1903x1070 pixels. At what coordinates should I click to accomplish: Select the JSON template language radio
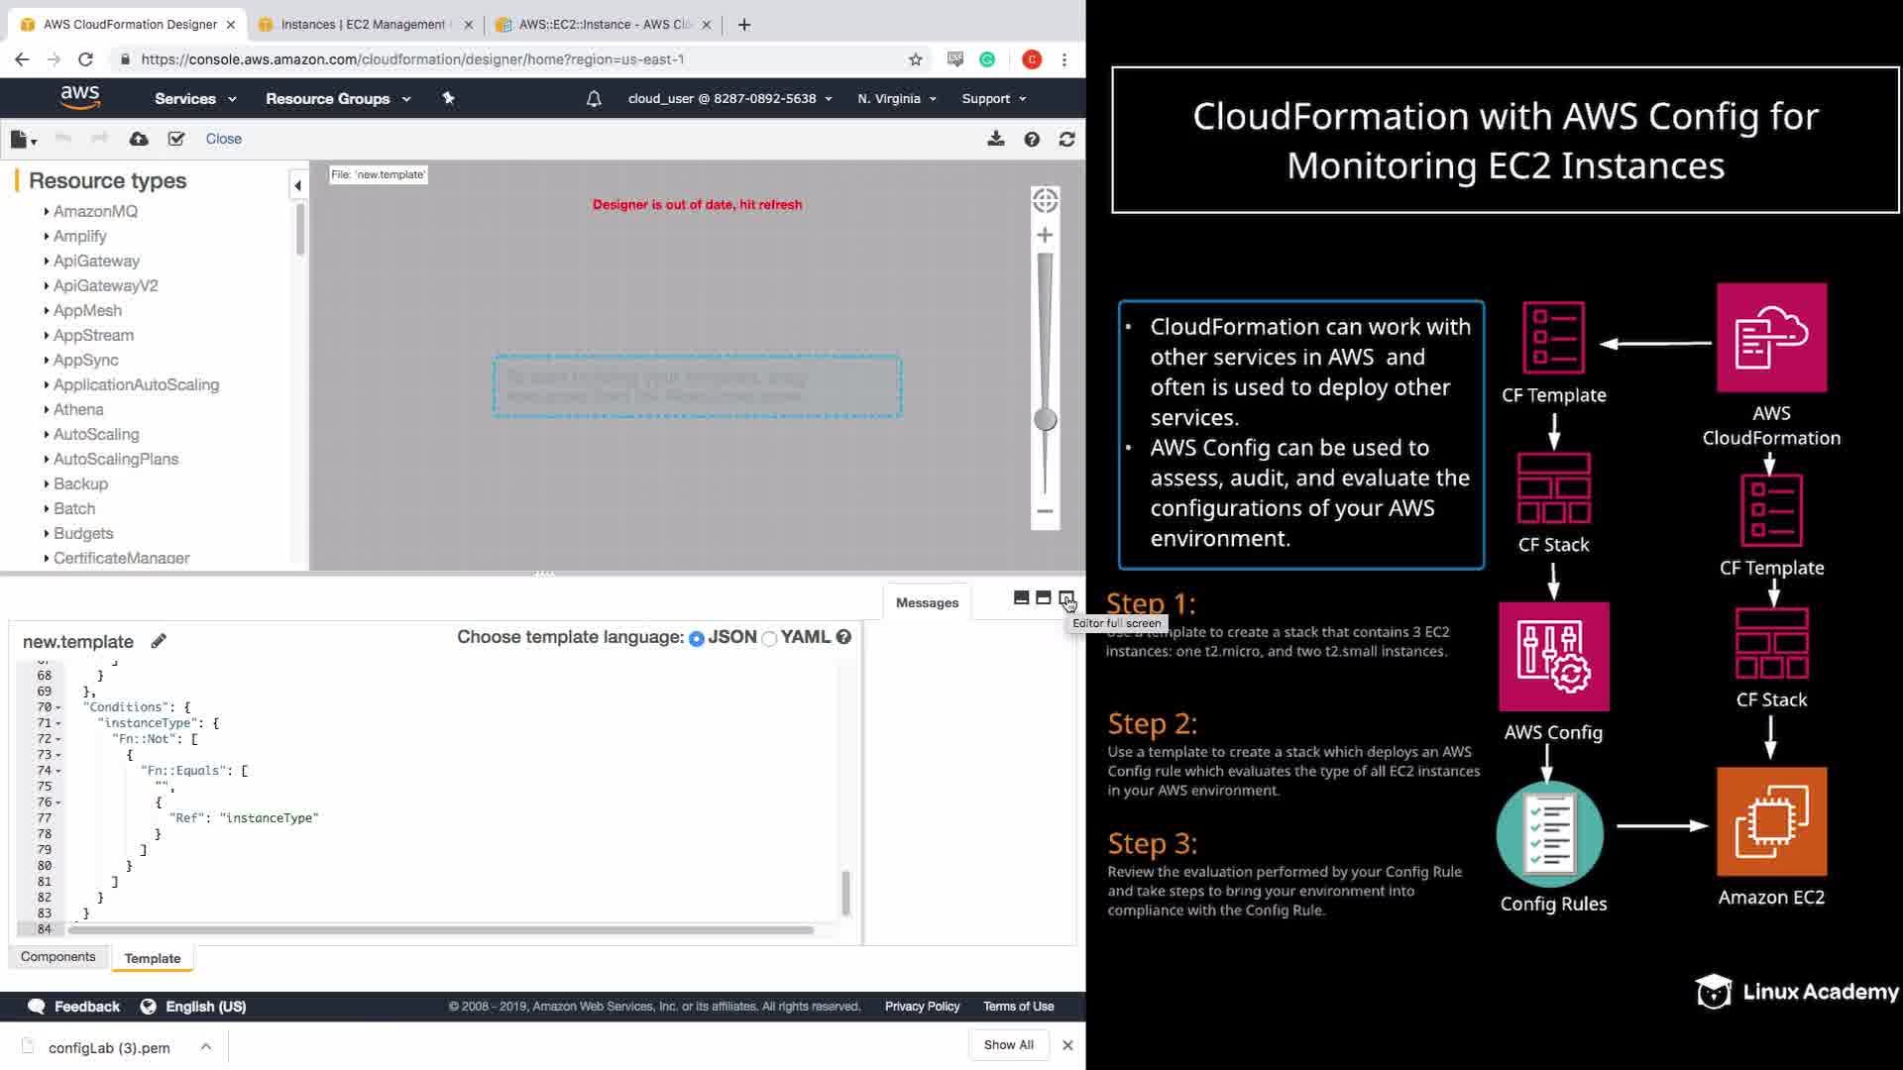click(x=697, y=638)
